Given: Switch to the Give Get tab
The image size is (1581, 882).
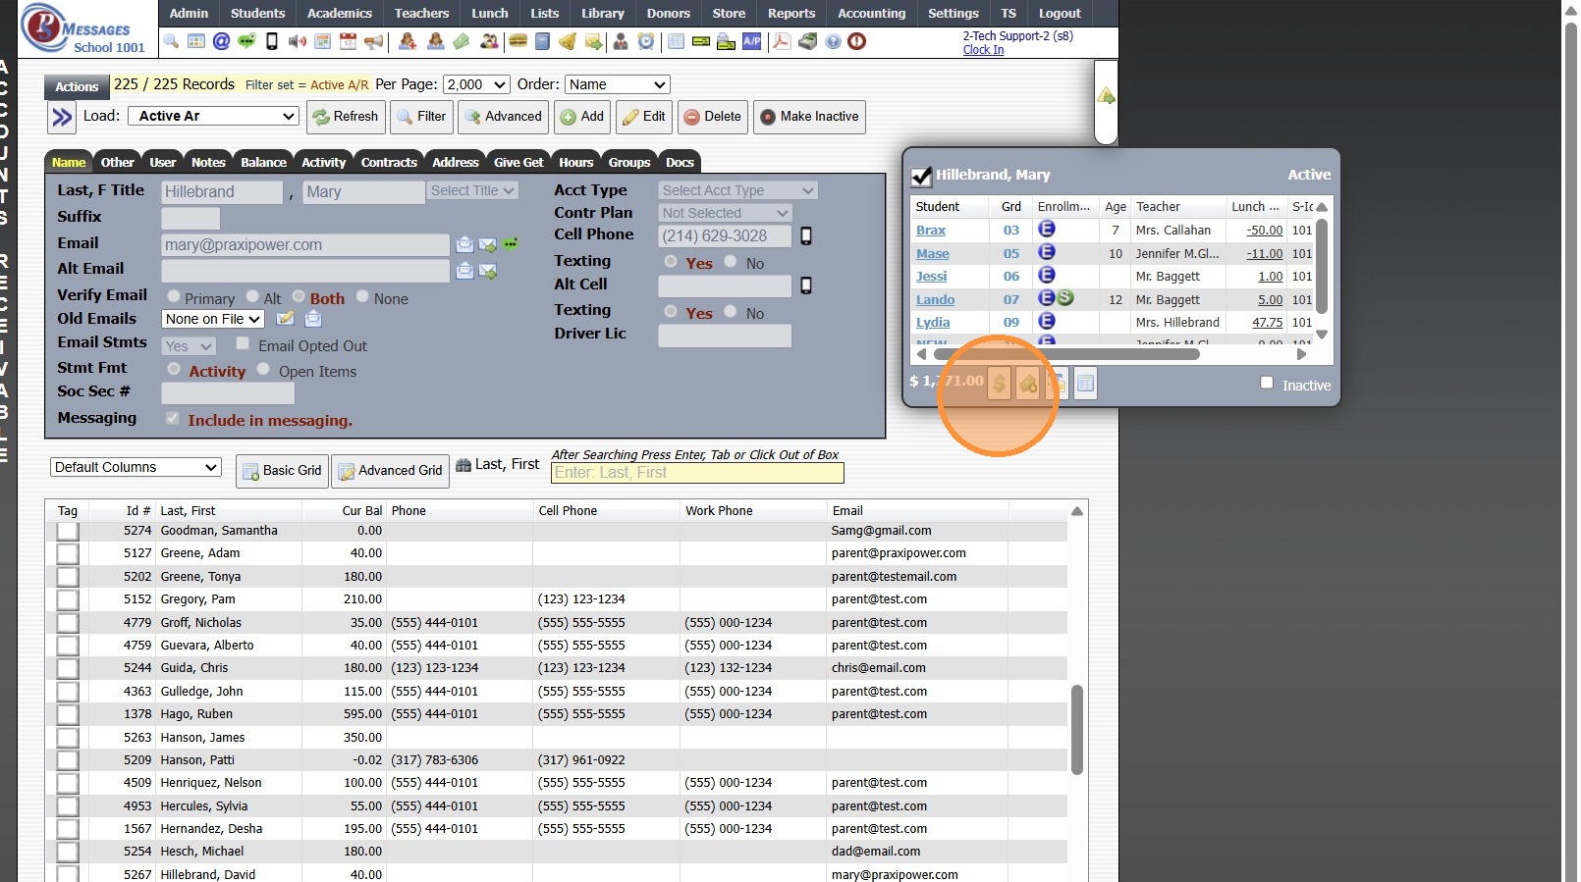Looking at the screenshot, I should tap(518, 162).
